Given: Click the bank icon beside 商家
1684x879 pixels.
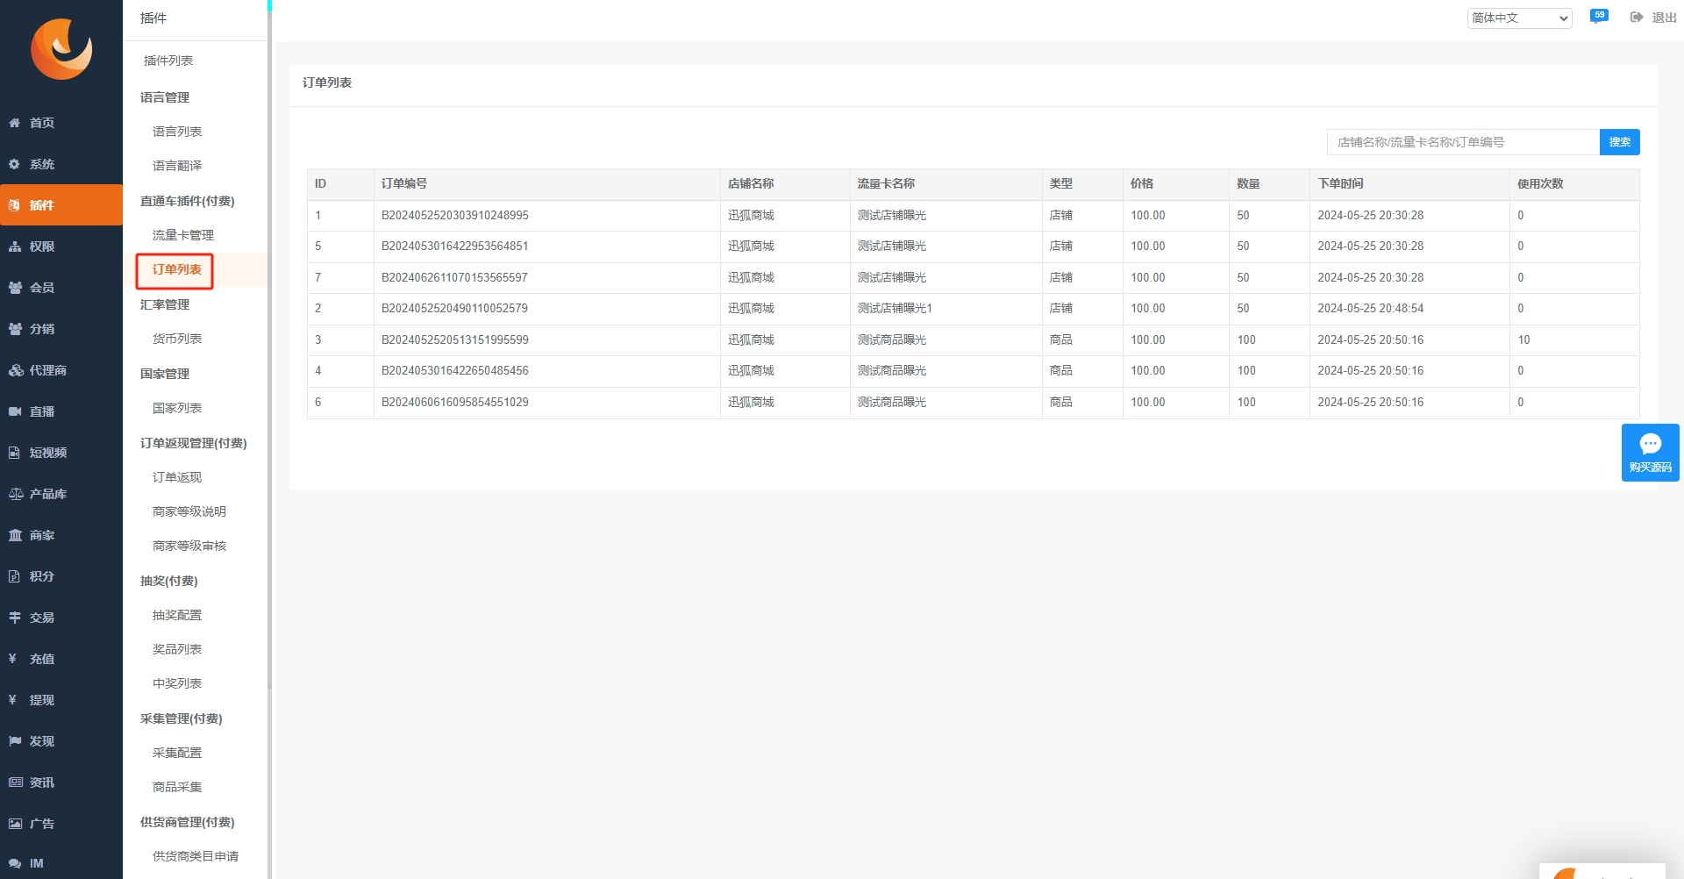Looking at the screenshot, I should (x=15, y=535).
